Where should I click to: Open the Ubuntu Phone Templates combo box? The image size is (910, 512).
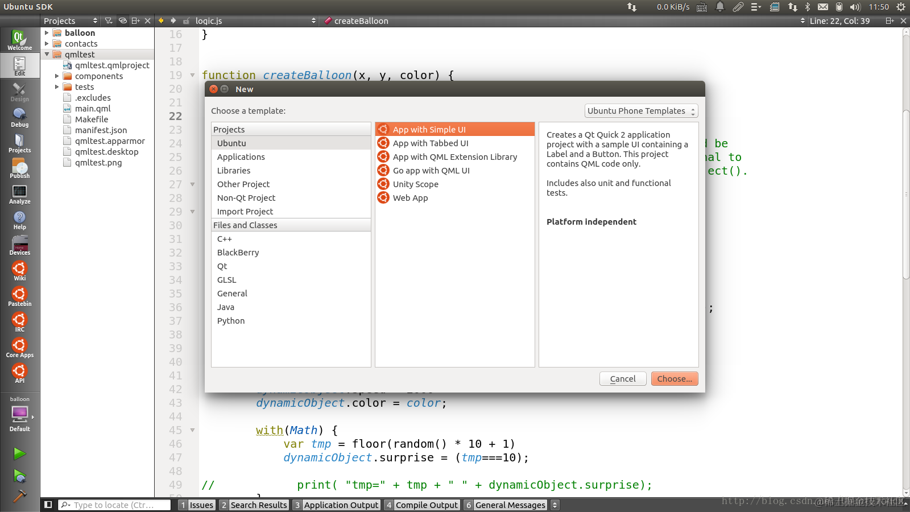tap(641, 111)
